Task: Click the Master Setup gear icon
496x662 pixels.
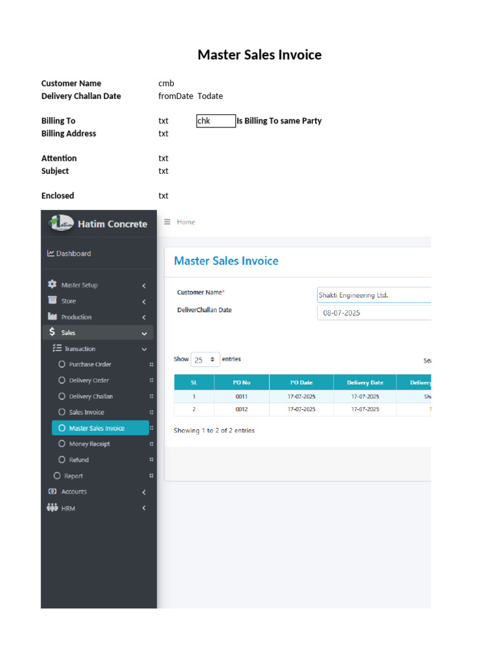Action: pos(52,284)
